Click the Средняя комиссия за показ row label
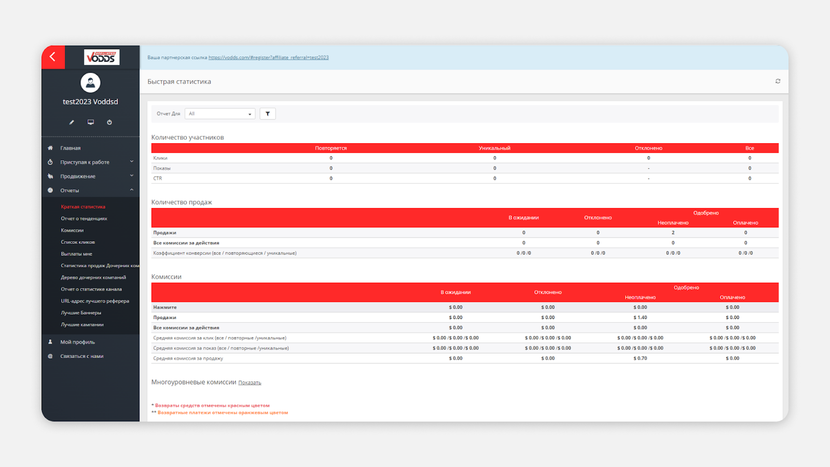This screenshot has height=467, width=830. coord(221,348)
